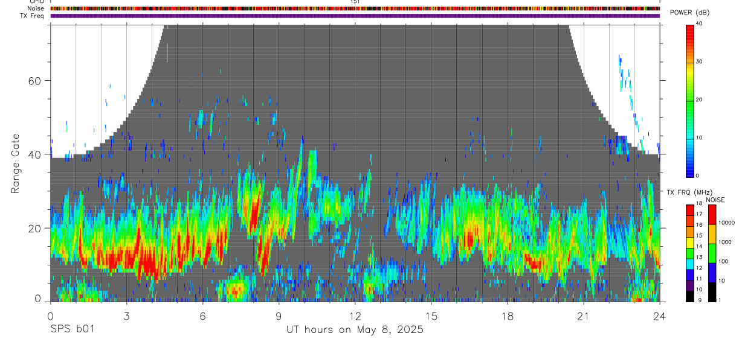Click the 'Noise' row label at top left

click(x=37, y=8)
